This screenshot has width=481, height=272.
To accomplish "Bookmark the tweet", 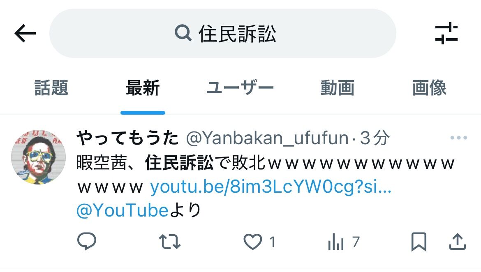I will pyautogui.click(x=419, y=242).
